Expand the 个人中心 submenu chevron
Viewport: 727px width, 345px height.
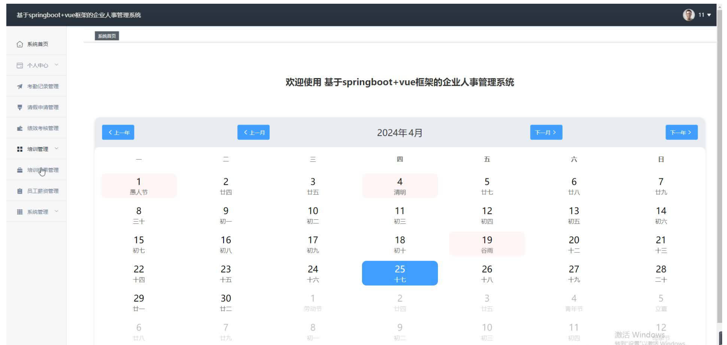click(57, 65)
